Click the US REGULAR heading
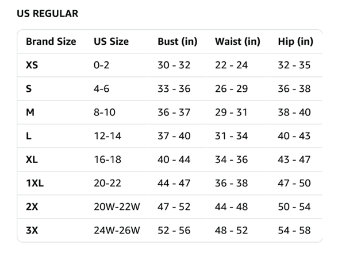The image size is (338, 253). (x=47, y=14)
